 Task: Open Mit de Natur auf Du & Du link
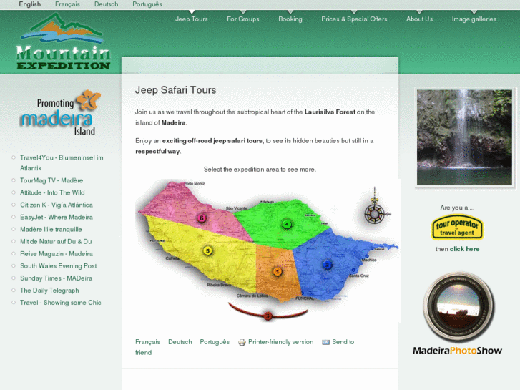pos(56,242)
